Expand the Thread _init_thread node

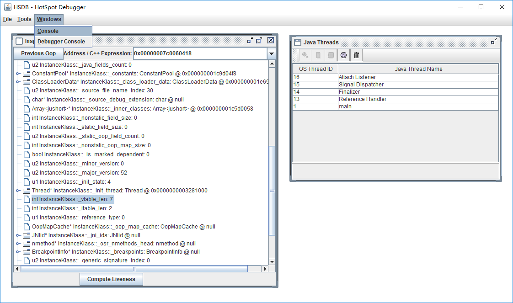(x=18, y=191)
